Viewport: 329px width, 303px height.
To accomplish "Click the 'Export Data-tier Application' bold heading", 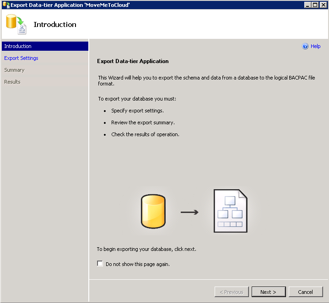I will [133, 61].
